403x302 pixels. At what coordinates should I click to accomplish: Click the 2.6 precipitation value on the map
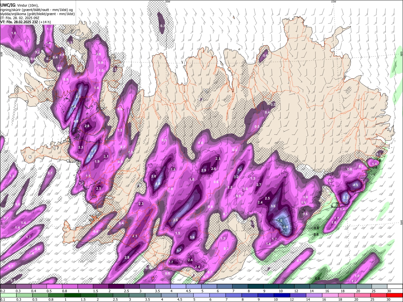(x=213, y=169)
